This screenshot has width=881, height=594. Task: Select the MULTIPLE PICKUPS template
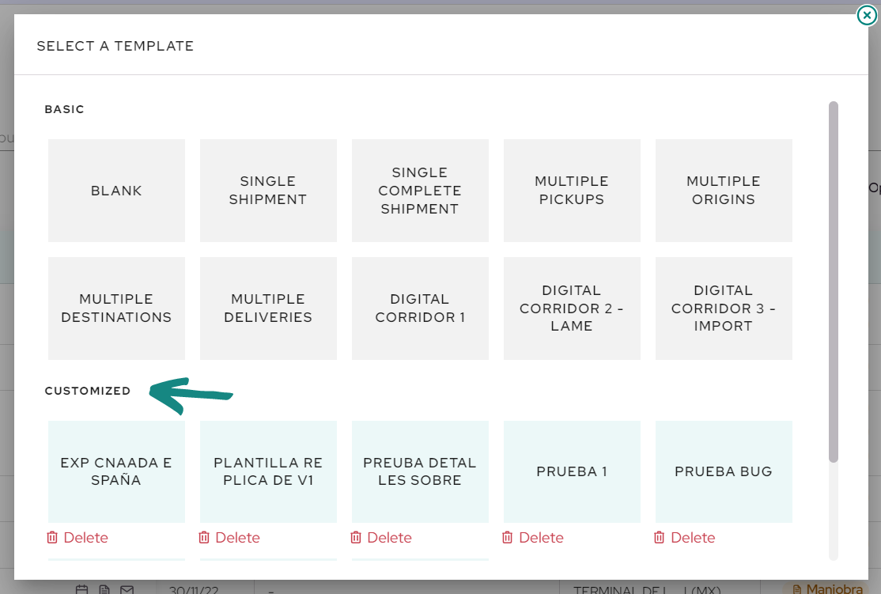572,191
